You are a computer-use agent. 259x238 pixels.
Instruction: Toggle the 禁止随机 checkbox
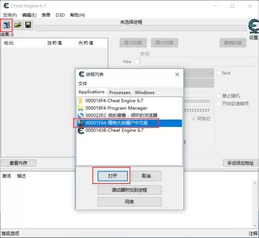pyautogui.click(x=219, y=96)
